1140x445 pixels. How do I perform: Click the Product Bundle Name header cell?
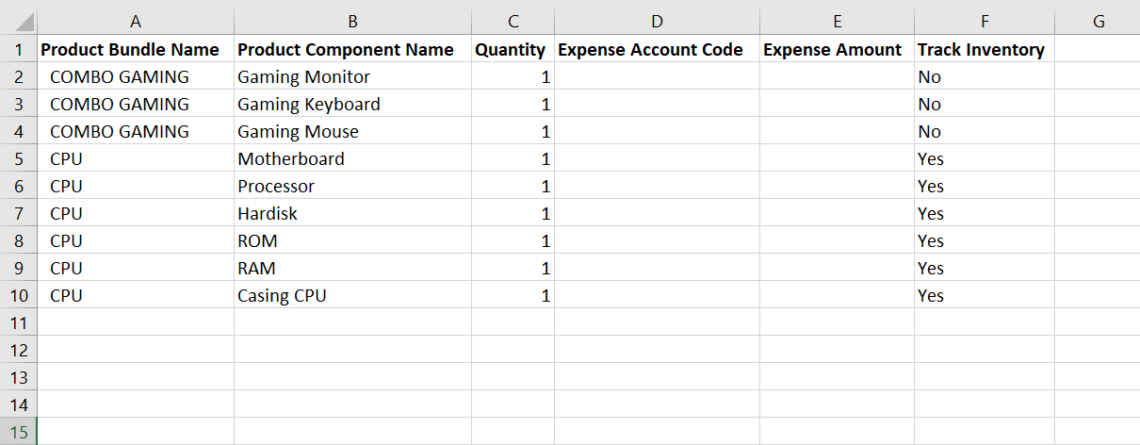click(x=130, y=50)
